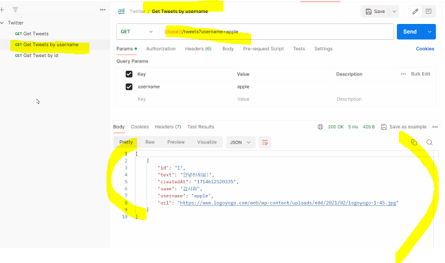The width and height of the screenshot is (445, 263).
Task: Click the "username": "apple" response line
Action: click(185, 196)
